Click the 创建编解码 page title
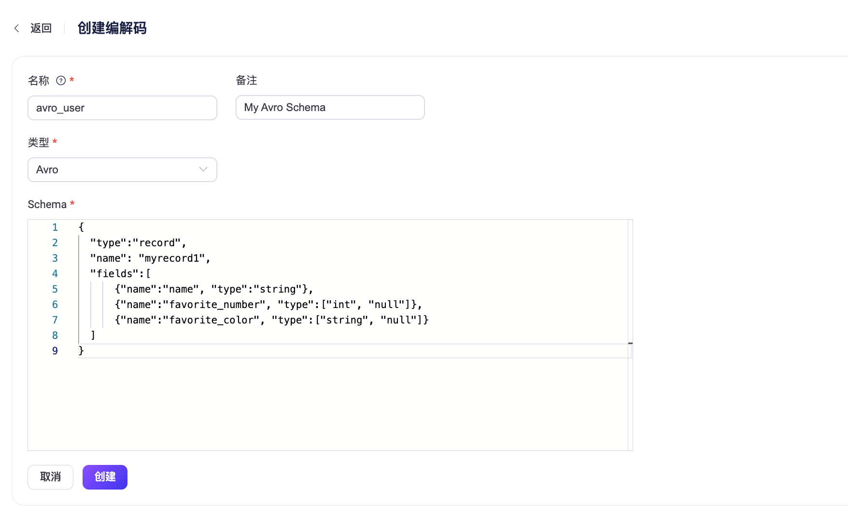Image resolution: width=848 pixels, height=519 pixels. point(112,28)
